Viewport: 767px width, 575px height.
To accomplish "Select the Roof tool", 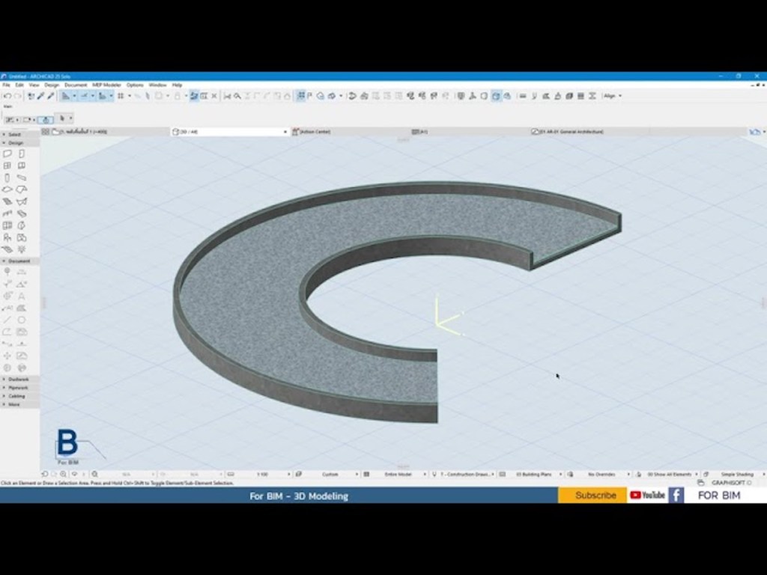I will [20, 189].
